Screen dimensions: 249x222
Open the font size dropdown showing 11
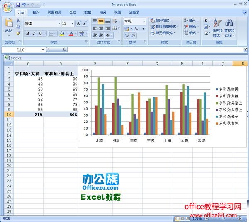pos(72,24)
